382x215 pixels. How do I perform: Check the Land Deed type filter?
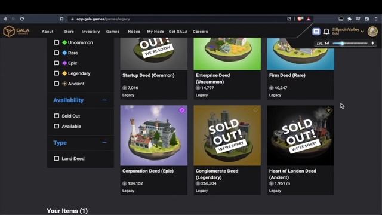pyautogui.click(x=56, y=159)
